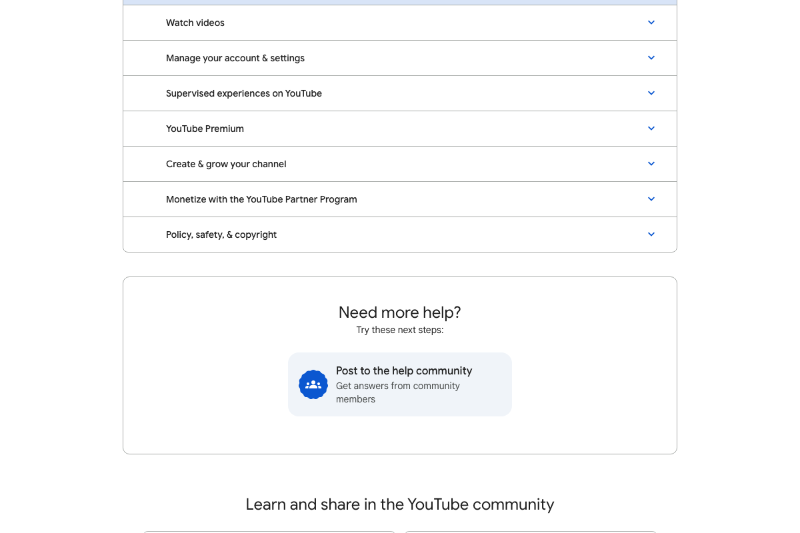Click Get answers from community members text
Image resolution: width=800 pixels, height=533 pixels.
tap(398, 392)
